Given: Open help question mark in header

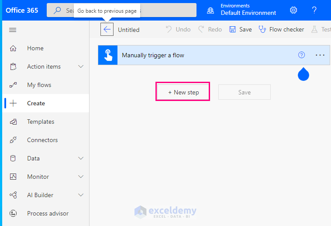Looking at the screenshot, I should [314, 10].
